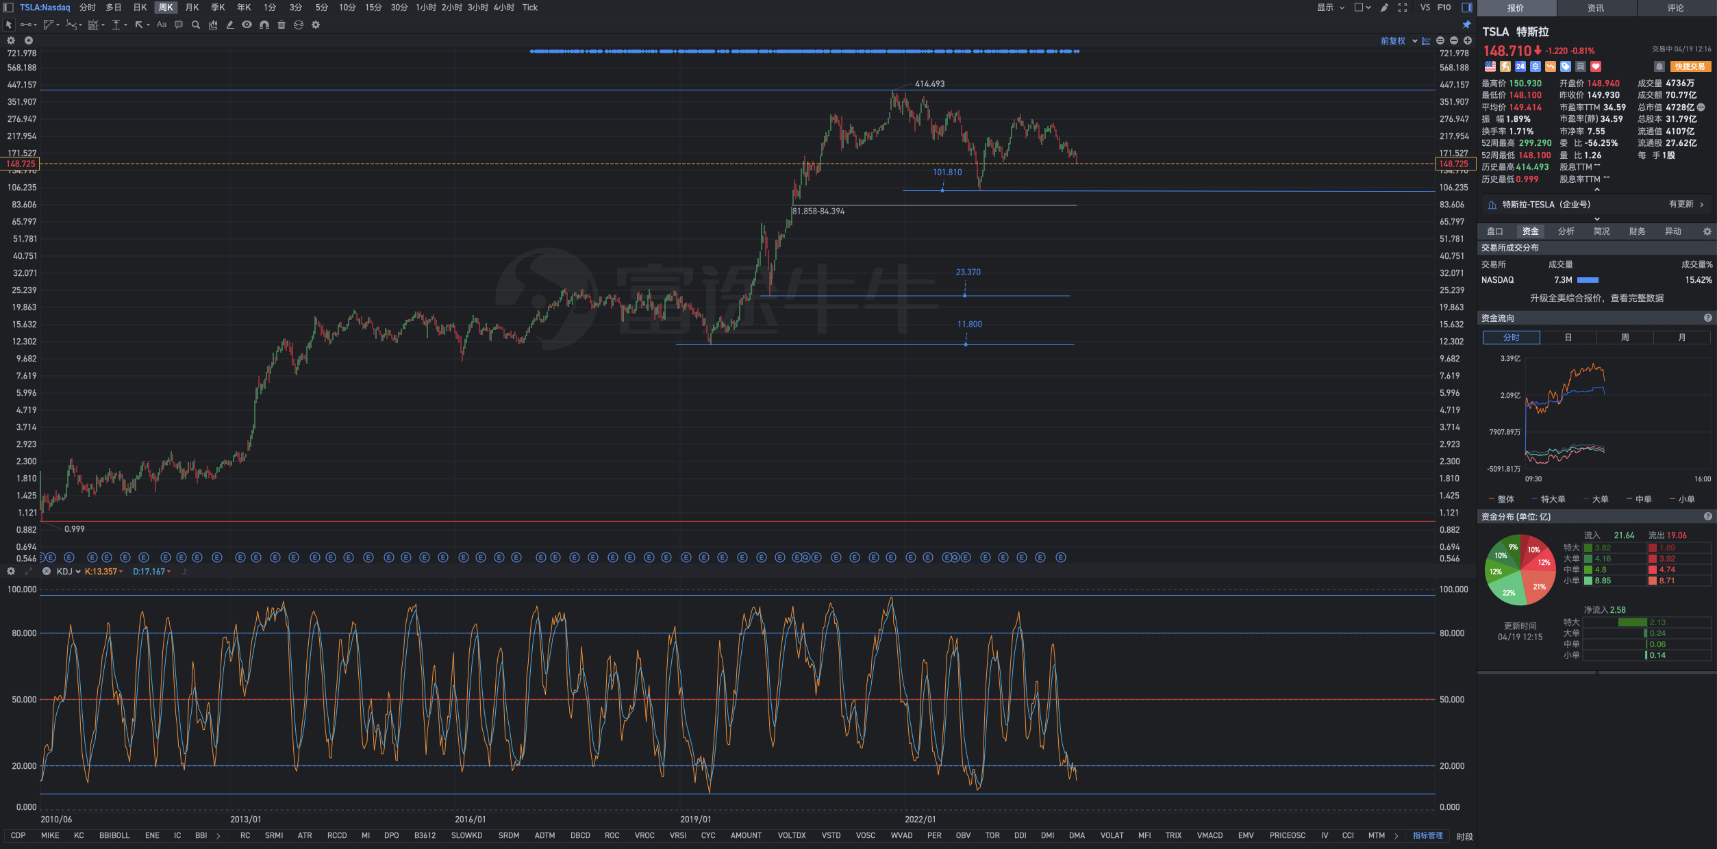The image size is (1717, 849).
Task: Toggle the left sidebar panel
Action: [9, 8]
